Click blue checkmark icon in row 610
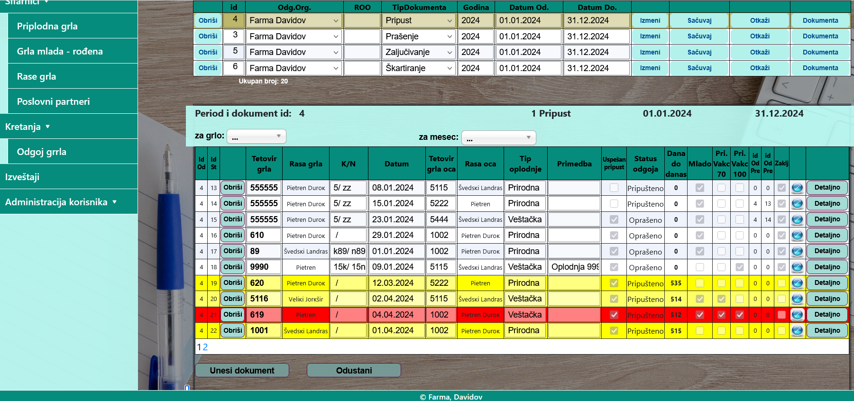This screenshot has height=401, width=854. pos(797,236)
